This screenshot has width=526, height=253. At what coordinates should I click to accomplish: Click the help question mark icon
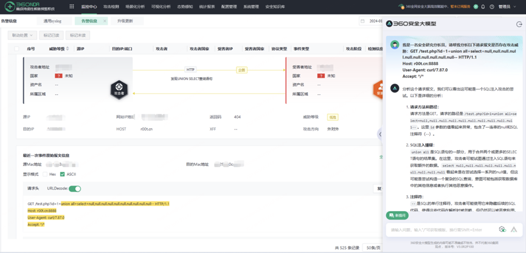492,7
